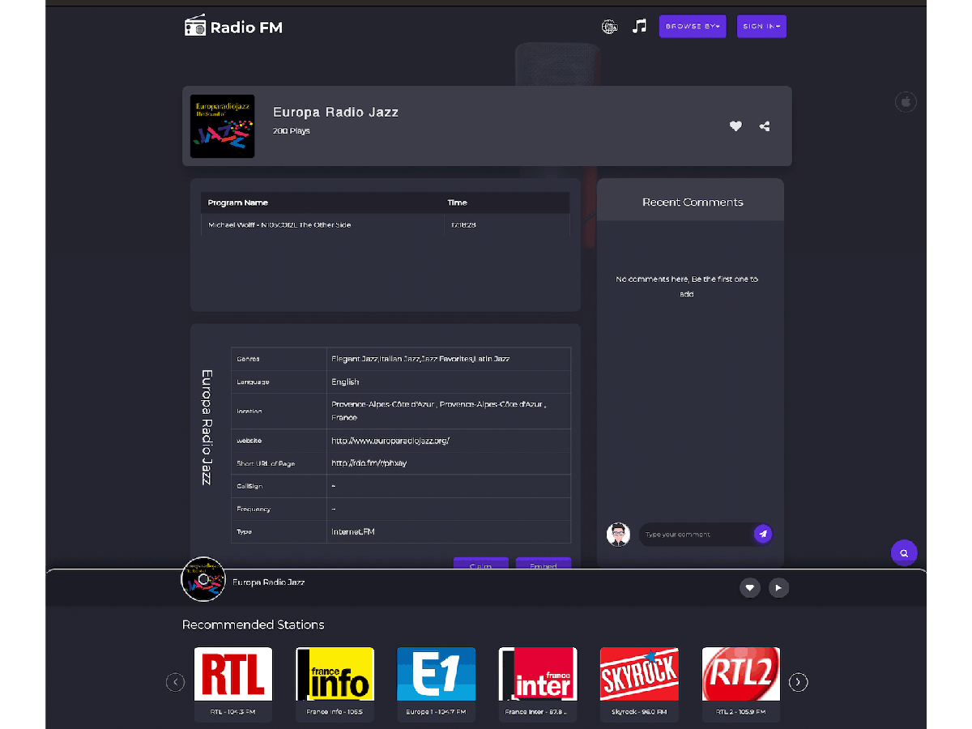
Task: Open the europaradiojazz.org website link
Action: click(390, 441)
